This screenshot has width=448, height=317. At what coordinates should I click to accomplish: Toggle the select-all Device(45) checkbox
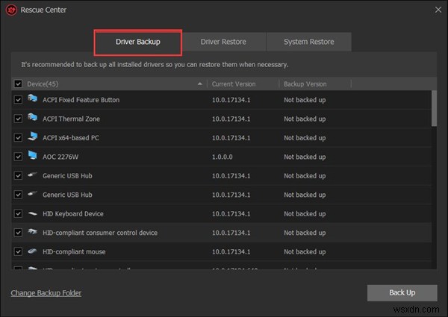(x=18, y=84)
